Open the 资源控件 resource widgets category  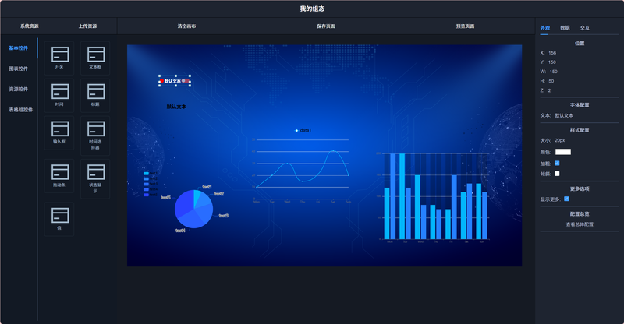tap(18, 89)
